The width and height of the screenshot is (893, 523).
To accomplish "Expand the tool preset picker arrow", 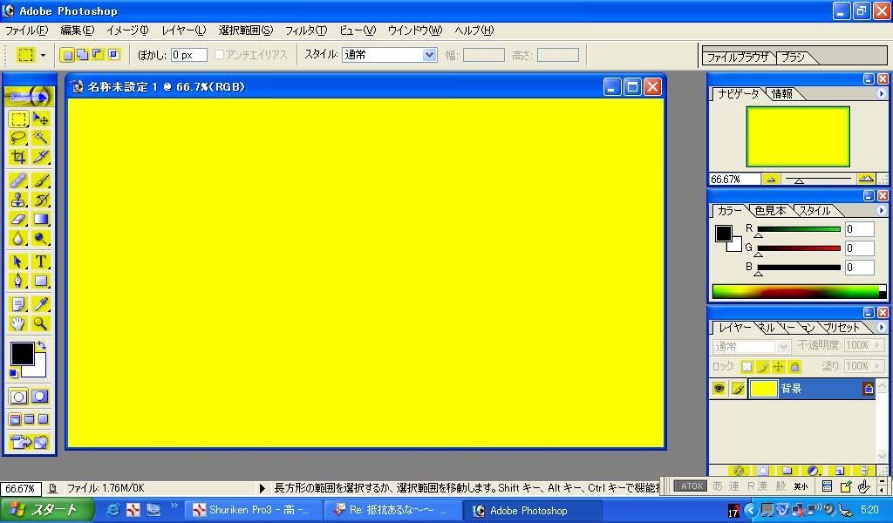I will (x=43, y=55).
